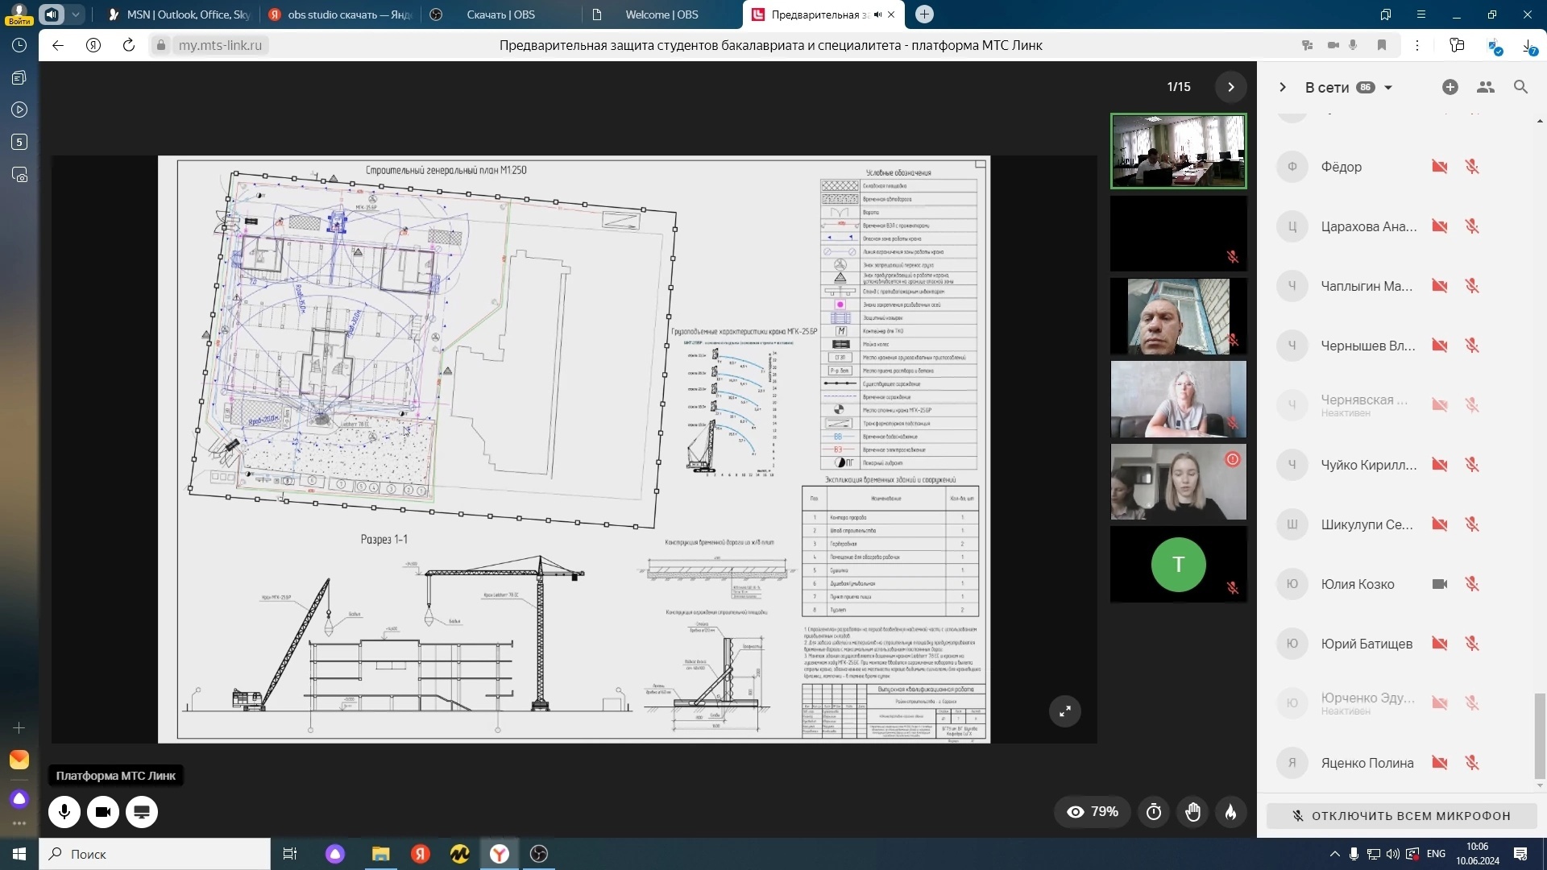Switch to 'obs studio скачать' tab

click(x=340, y=14)
